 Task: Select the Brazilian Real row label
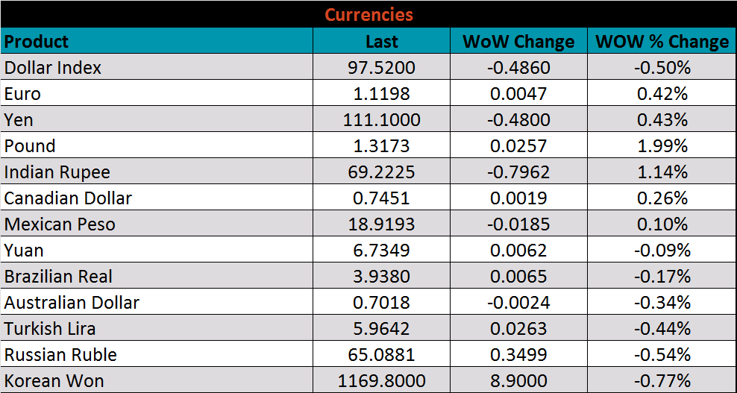[58, 277]
